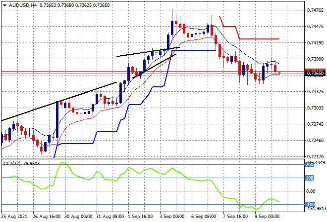Screen dimensions: 327x222
Task: Click the 30 Aug 00:00 time label
Action: 78,217
